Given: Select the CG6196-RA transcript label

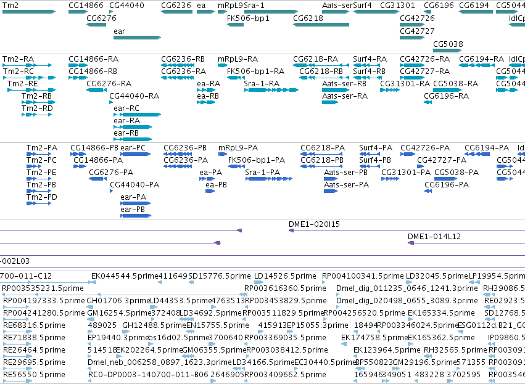Looking at the screenshot, I should tap(446, 96).
